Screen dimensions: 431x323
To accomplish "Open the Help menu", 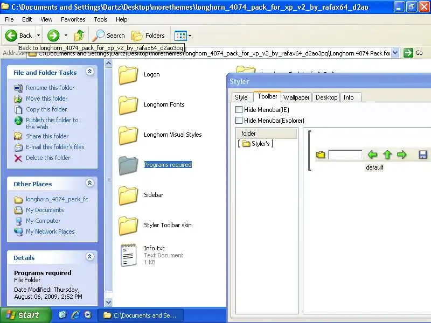I will 122,19.
